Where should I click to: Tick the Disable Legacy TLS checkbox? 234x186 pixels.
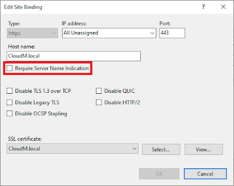10,102
